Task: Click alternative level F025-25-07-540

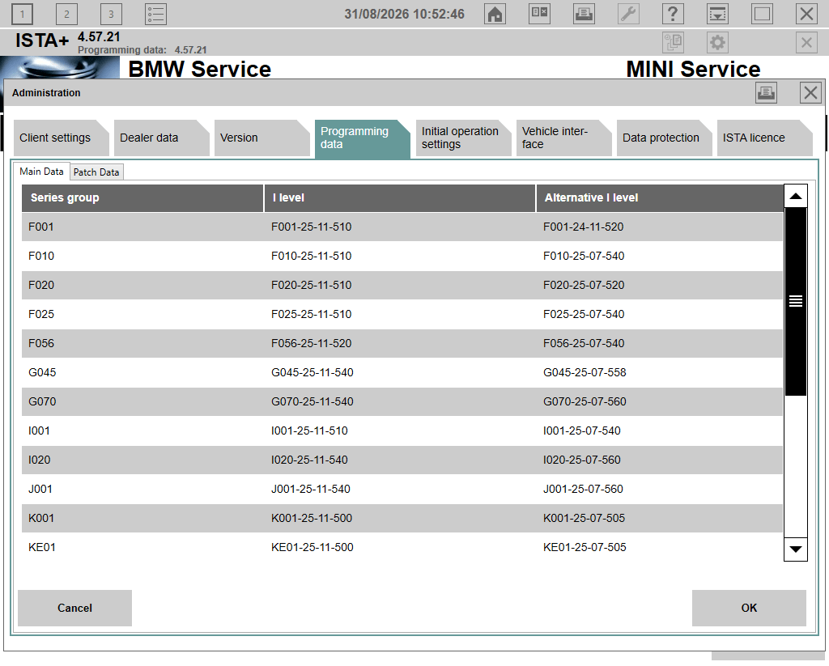Action: point(584,315)
